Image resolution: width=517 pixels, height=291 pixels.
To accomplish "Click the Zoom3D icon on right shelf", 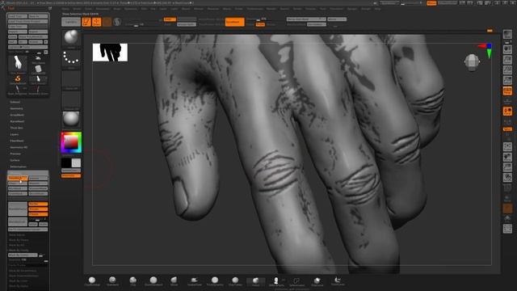I will pos(507,167).
